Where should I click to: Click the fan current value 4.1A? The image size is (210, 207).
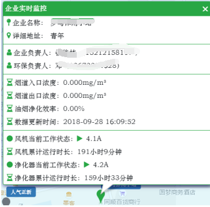coord(94,139)
